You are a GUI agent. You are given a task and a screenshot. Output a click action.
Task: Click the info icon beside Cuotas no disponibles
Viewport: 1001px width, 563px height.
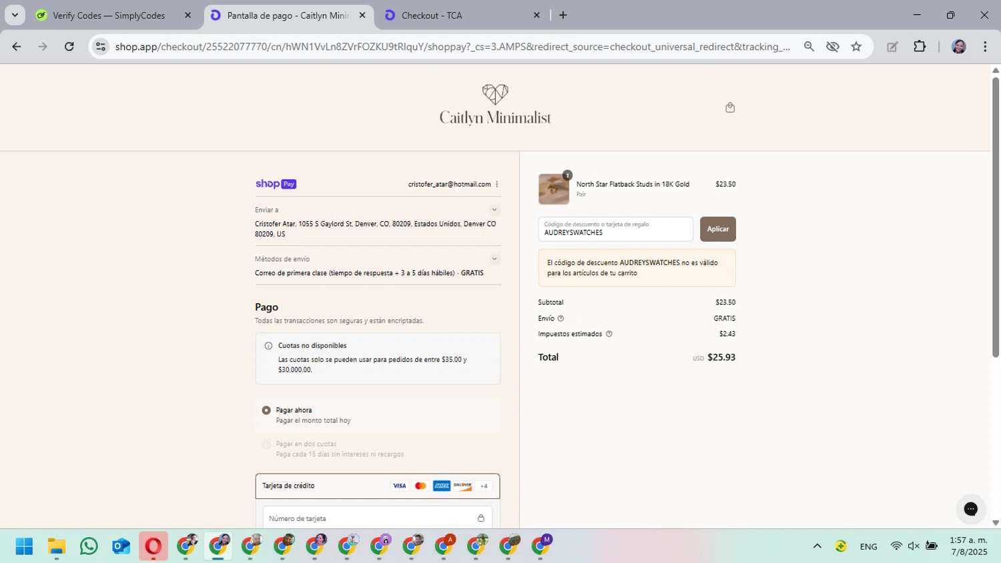(268, 346)
